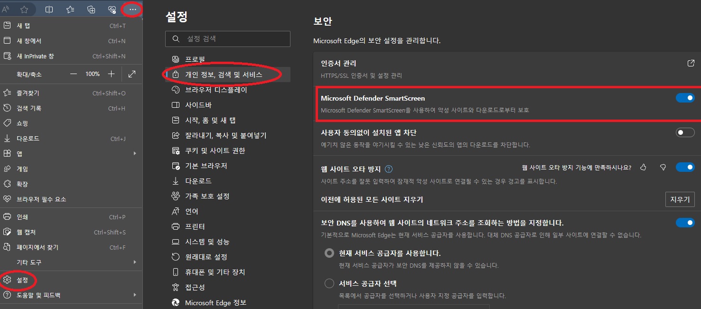Open Browser essentials heart icon in toolbar
Viewport: 701px width, 309px height.
[112, 9]
